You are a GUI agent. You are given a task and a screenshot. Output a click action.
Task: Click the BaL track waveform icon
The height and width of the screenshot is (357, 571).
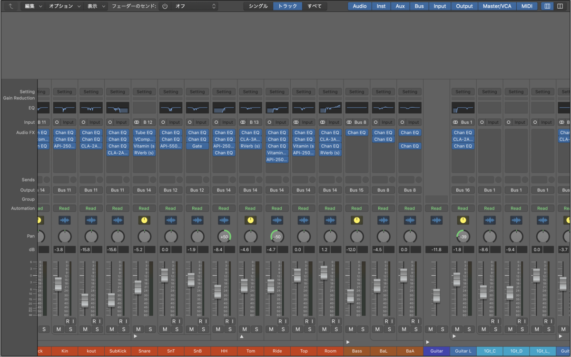[383, 220]
